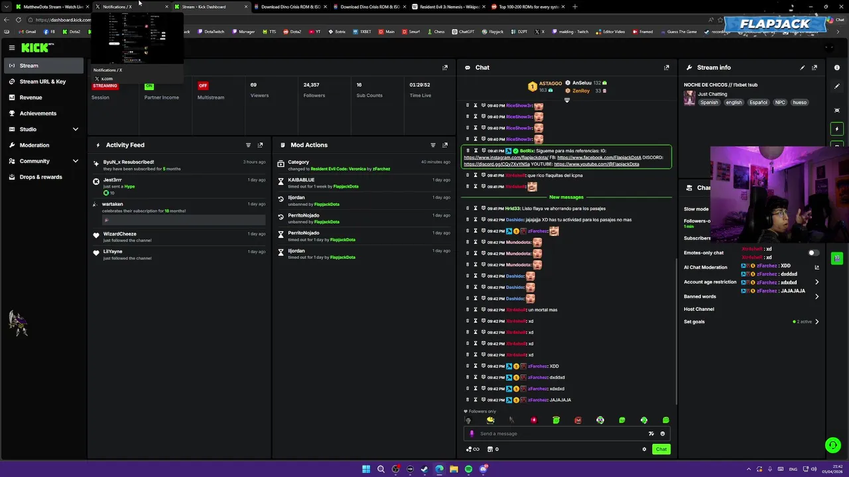Open the Achievements page

44,113
